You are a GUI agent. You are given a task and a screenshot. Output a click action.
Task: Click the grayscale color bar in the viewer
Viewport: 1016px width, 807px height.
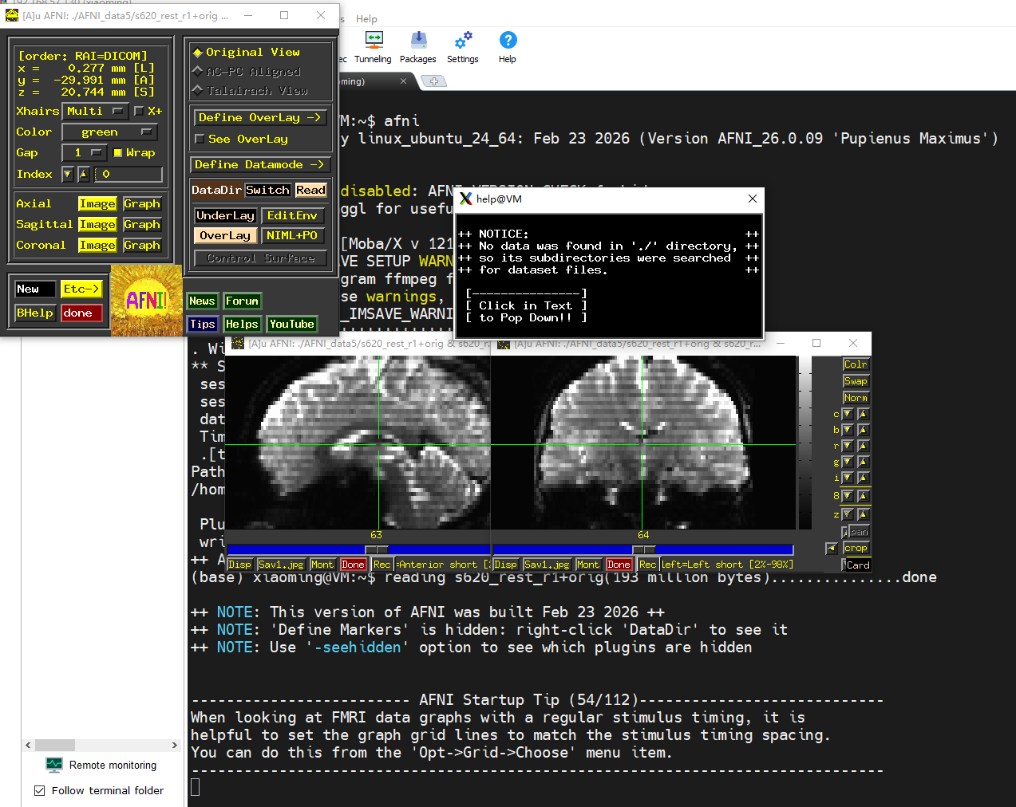[x=804, y=442]
